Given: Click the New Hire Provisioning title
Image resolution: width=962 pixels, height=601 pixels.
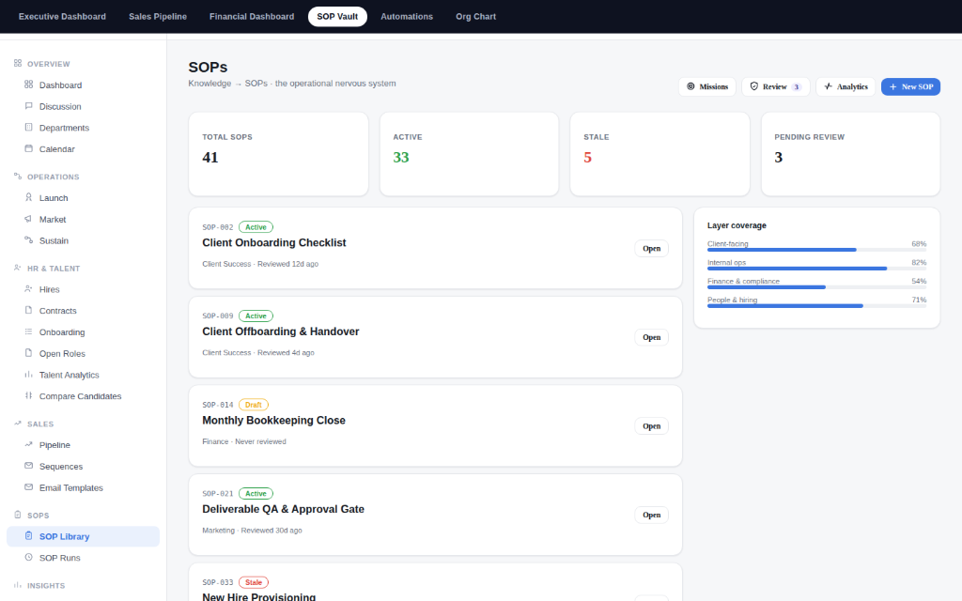Looking at the screenshot, I should 259,596.
